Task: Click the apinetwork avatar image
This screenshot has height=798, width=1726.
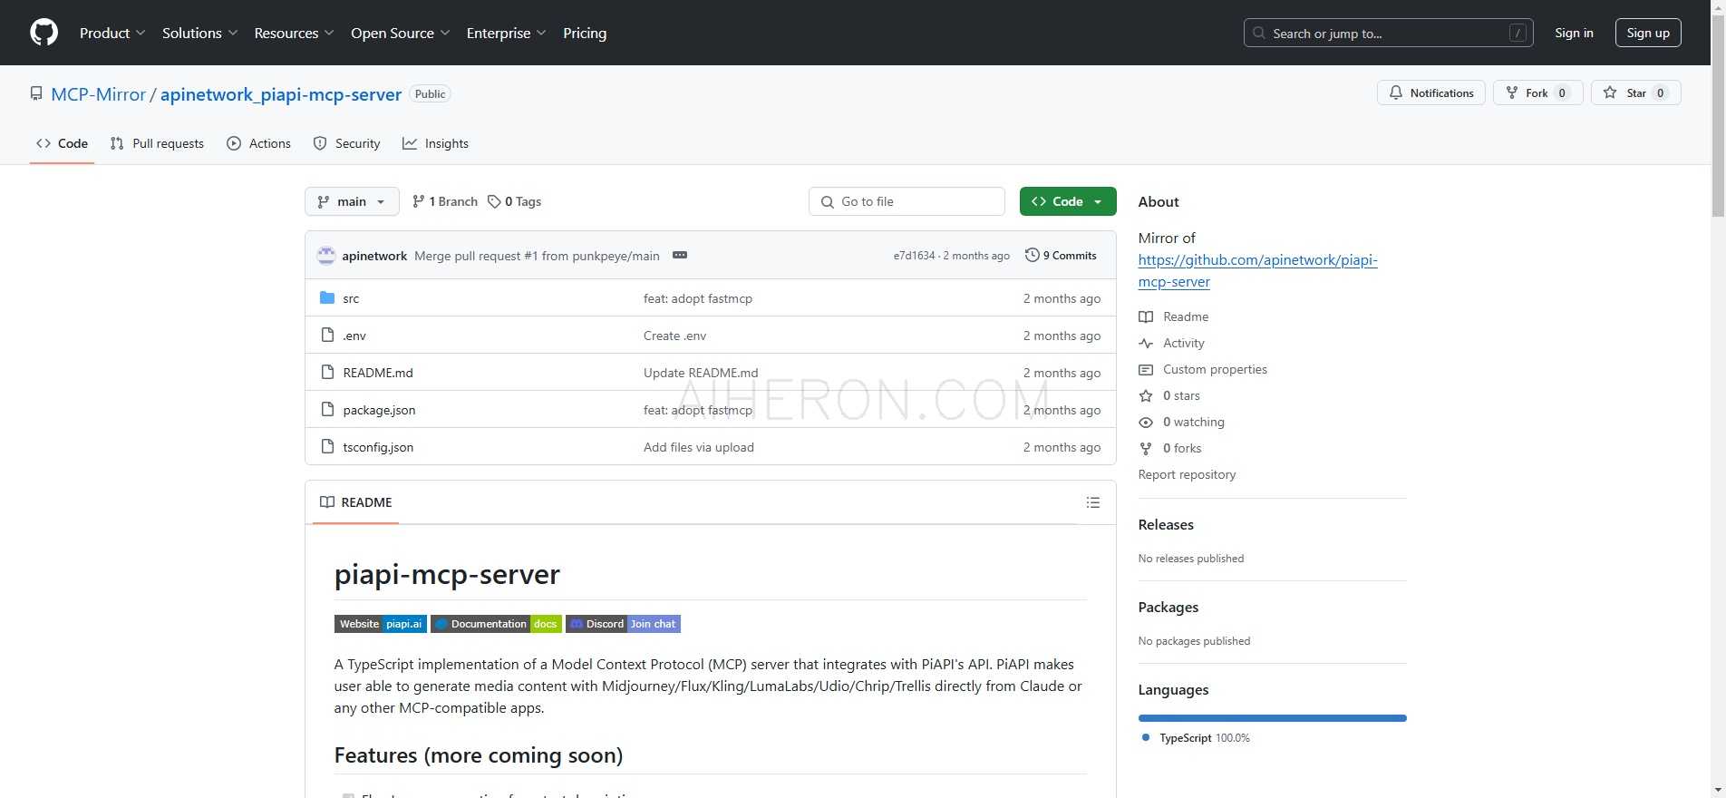Action: pyautogui.click(x=326, y=256)
